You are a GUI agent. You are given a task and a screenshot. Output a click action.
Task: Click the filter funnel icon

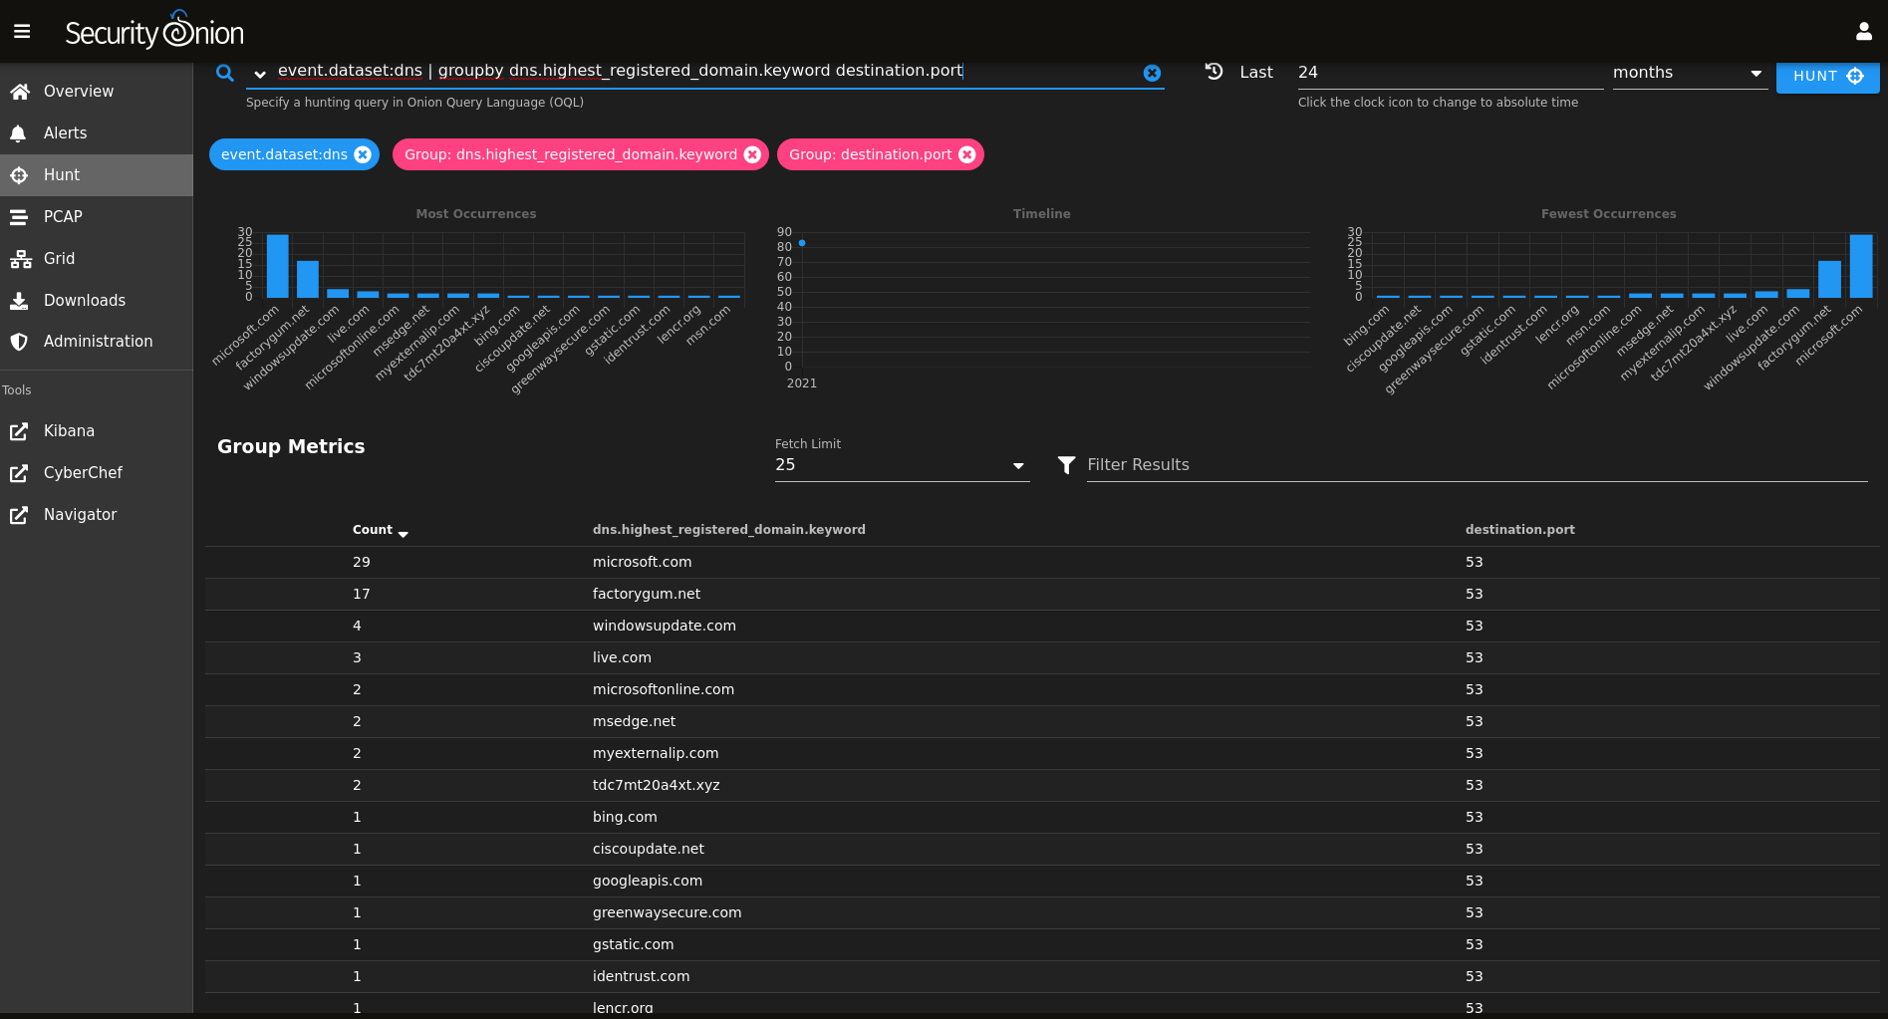1066,465
